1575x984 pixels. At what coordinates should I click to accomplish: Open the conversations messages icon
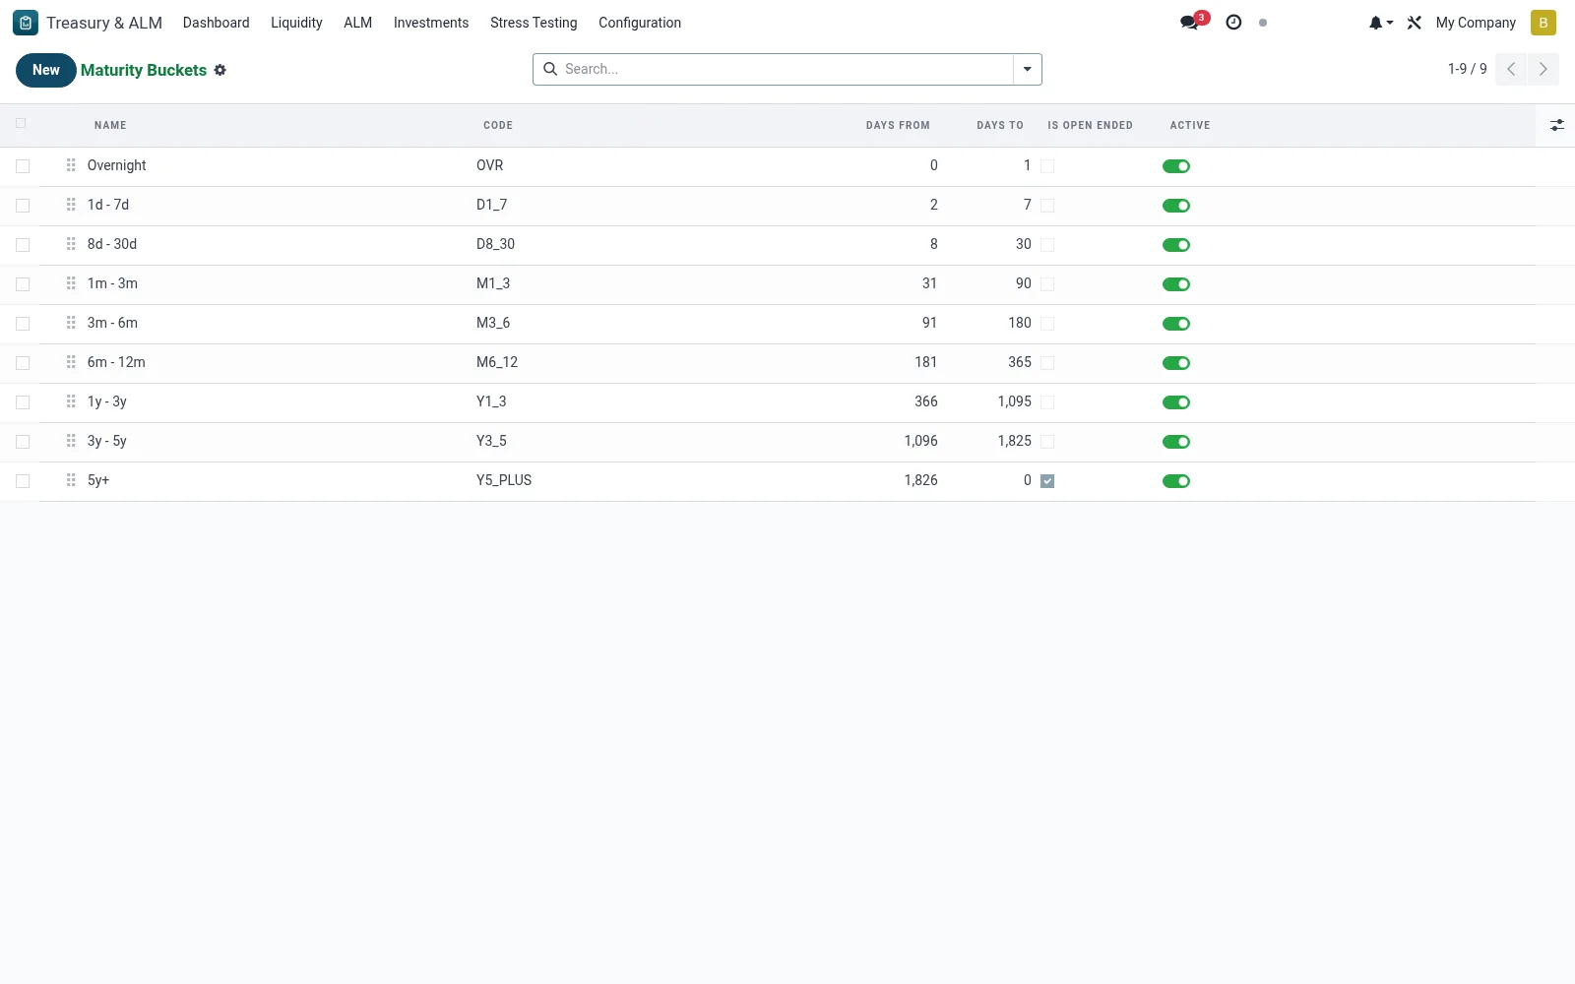coord(1191,22)
